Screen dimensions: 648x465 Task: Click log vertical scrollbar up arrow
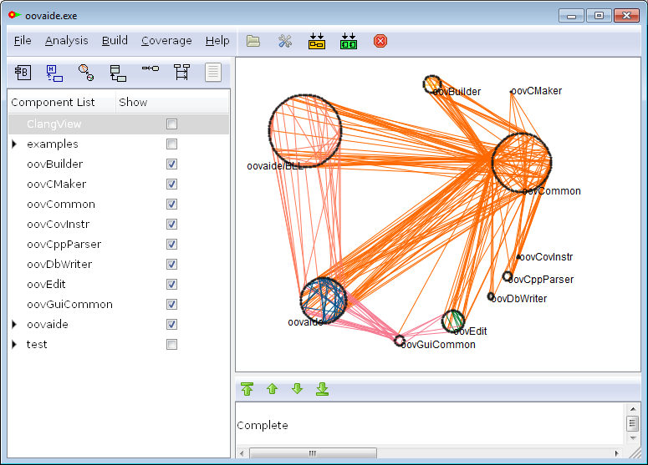coord(633,409)
